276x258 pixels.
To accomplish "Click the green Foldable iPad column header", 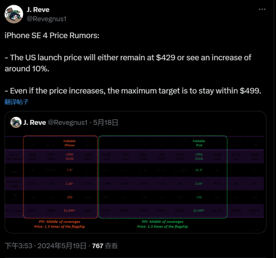I will [x=199, y=143].
